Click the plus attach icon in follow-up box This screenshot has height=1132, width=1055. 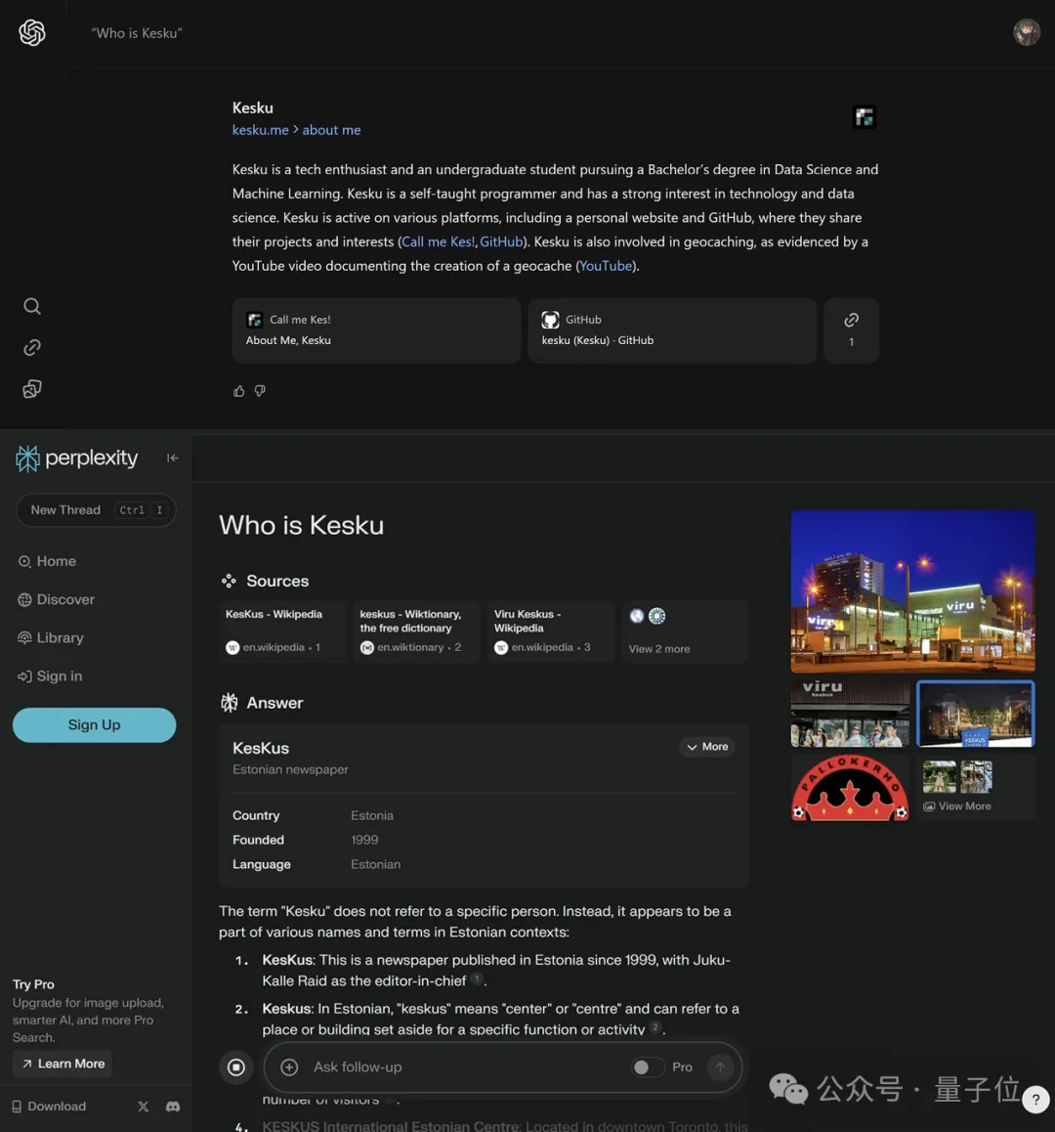point(289,1067)
